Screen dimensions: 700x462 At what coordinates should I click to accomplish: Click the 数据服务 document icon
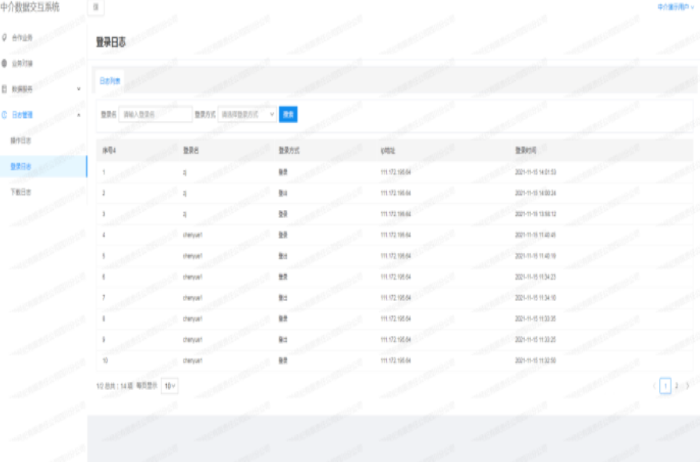pyautogui.click(x=5, y=89)
